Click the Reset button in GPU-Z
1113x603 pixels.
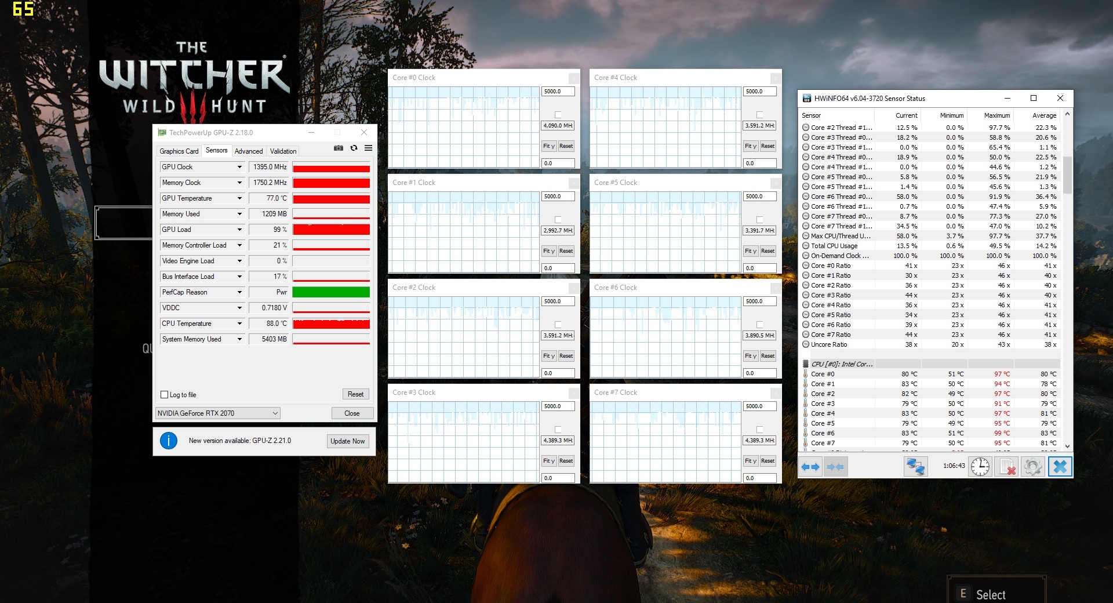coord(355,394)
